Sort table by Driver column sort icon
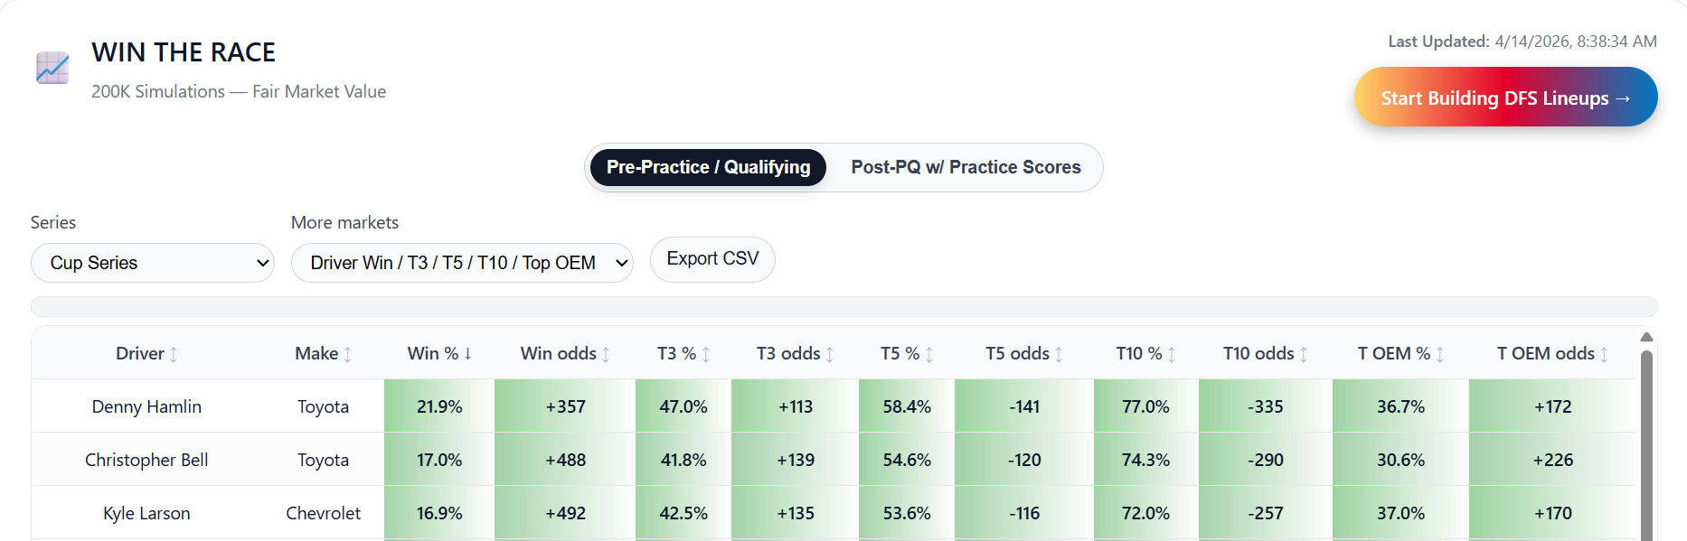Image resolution: width=1687 pixels, height=541 pixels. (x=174, y=355)
